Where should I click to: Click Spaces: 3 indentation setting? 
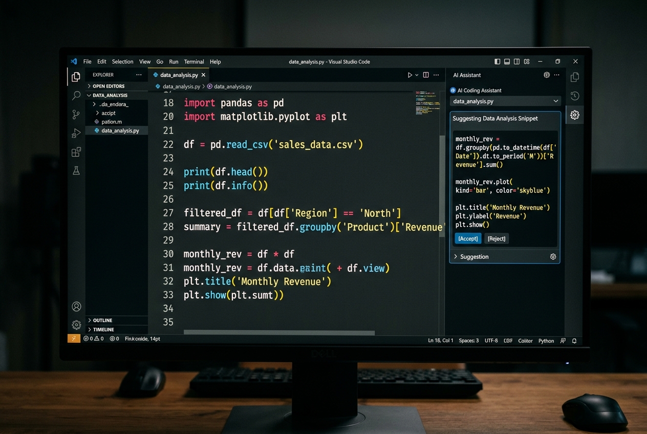(469, 340)
